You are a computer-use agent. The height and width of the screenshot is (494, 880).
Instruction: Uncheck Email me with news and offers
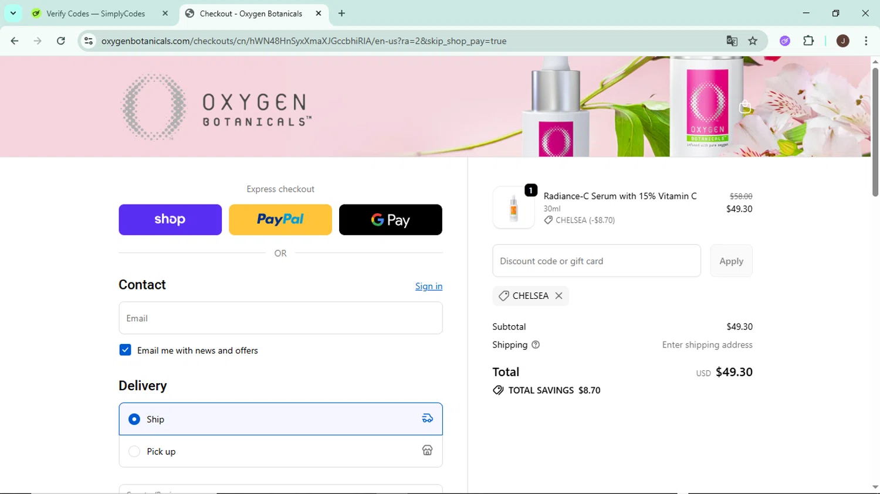[125, 350]
